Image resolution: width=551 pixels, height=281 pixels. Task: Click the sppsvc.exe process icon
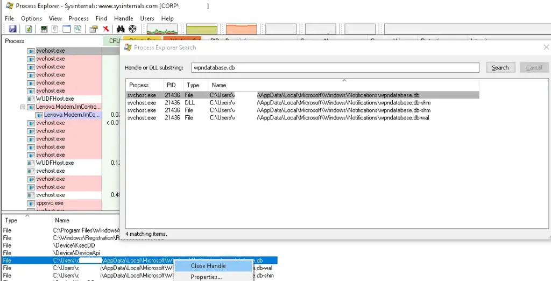click(x=31, y=203)
